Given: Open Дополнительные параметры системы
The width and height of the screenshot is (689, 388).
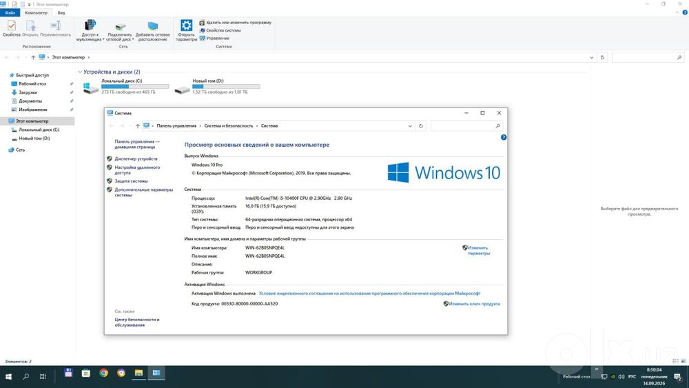Looking at the screenshot, I should 144,192.
